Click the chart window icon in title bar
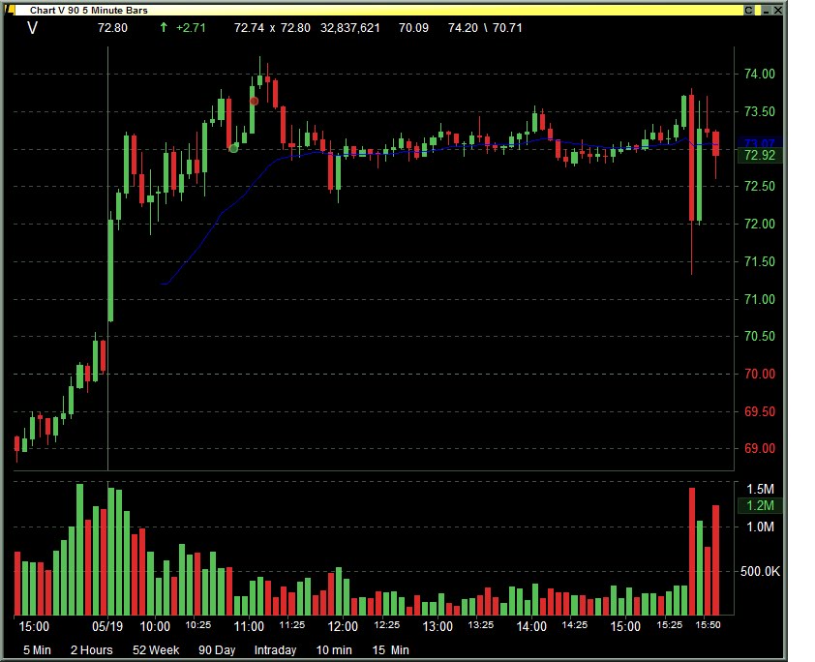Screen dimensions: 815x662 tap(10, 10)
